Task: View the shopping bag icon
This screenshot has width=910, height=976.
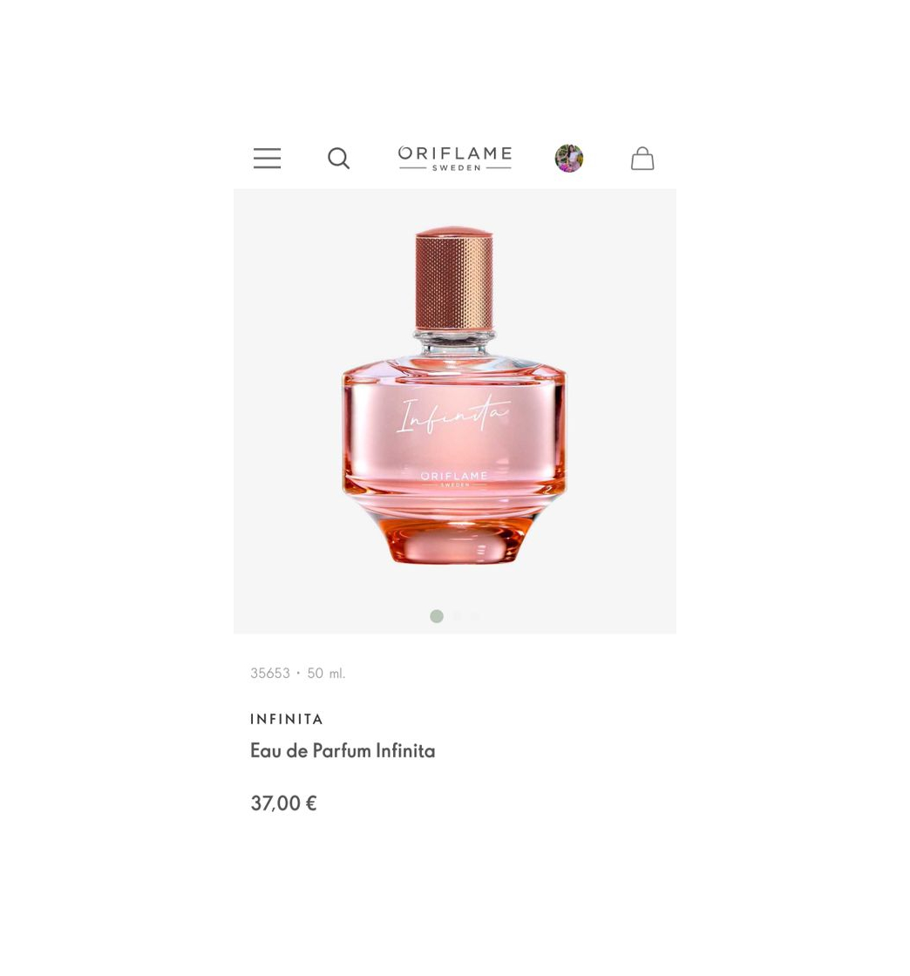Action: (642, 158)
